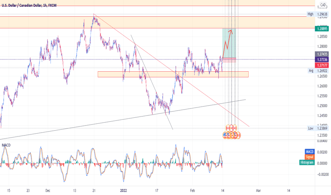Screen dimensions: 331x195
Task: Click the gray 1.27435 price label
Action: point(322,54)
